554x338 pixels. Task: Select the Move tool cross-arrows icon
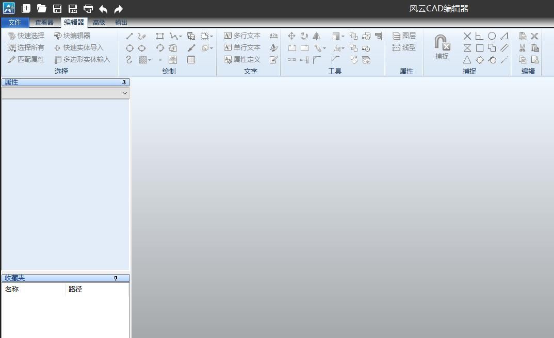291,36
